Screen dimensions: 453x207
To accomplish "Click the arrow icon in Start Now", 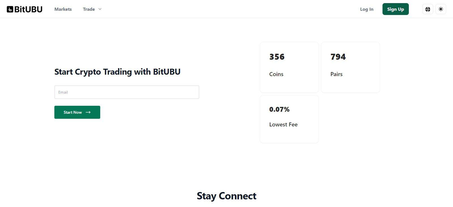I will tap(88, 112).
